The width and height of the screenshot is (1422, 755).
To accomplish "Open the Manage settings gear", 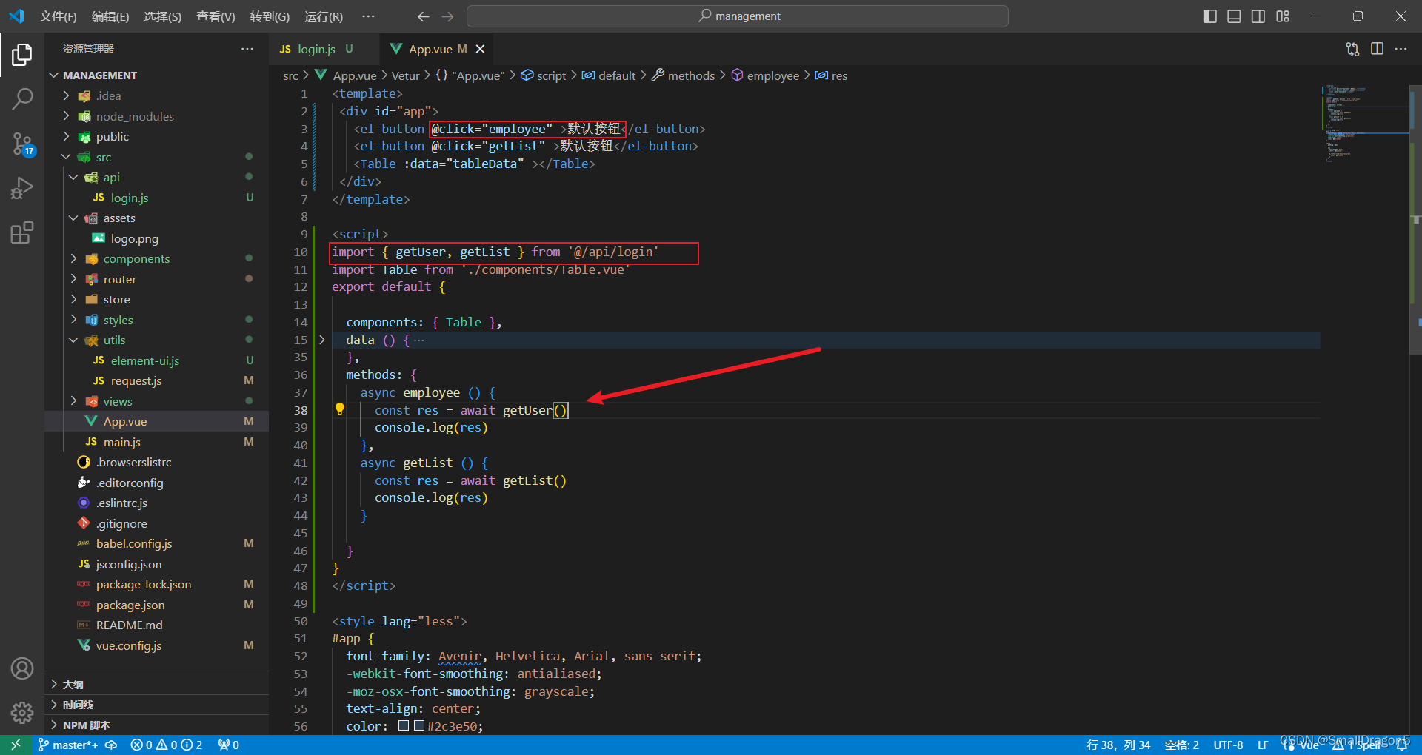I will (22, 713).
